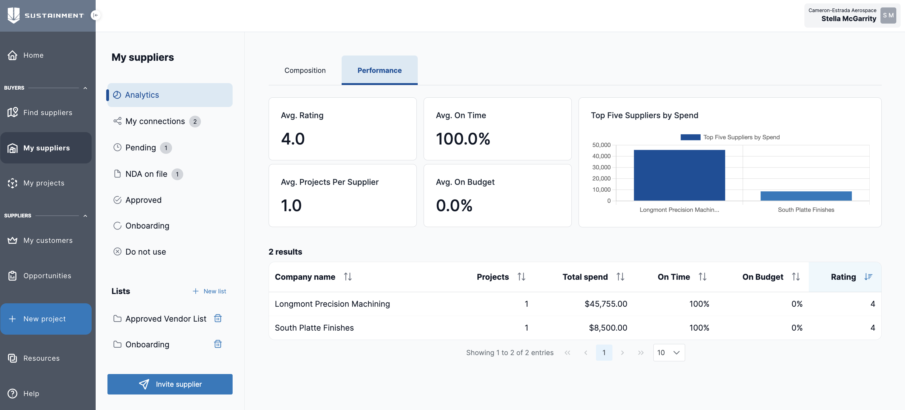Image resolution: width=905 pixels, height=410 pixels.
Task: Open the Stella McGarrity profile avatar
Action: (888, 16)
